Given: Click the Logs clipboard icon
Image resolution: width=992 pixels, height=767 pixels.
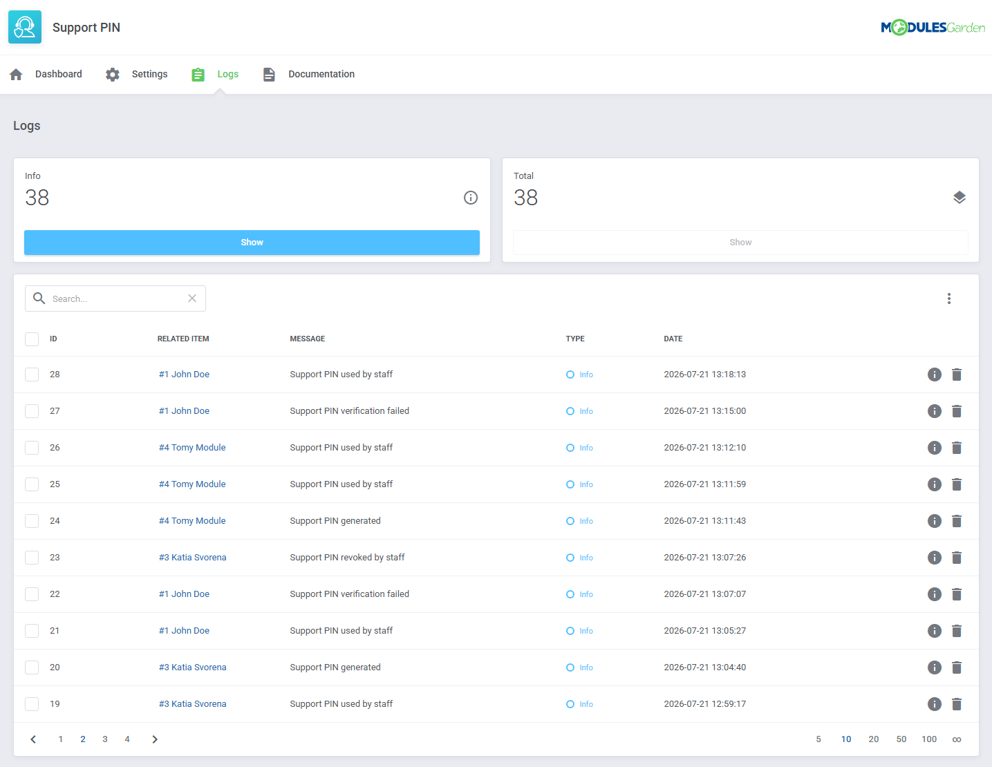Looking at the screenshot, I should [x=198, y=75].
